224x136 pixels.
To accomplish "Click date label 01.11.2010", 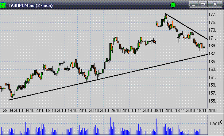I will [142, 111].
